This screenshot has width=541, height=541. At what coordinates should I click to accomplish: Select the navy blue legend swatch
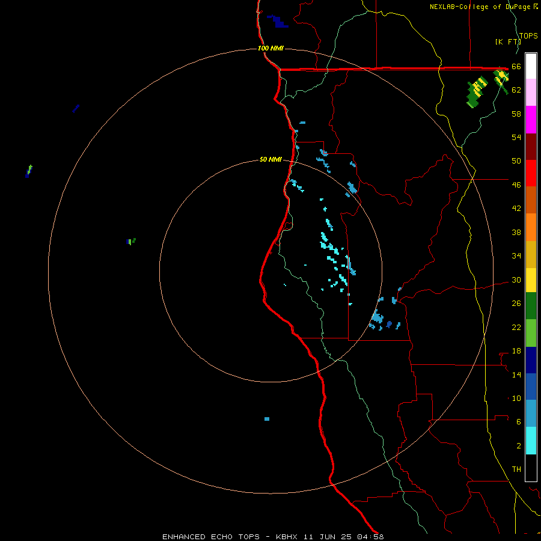531,360
